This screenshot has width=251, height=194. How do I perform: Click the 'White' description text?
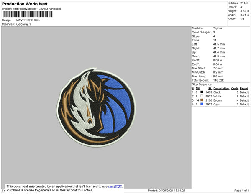217,96
